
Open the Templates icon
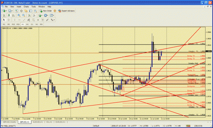pos(51,15)
